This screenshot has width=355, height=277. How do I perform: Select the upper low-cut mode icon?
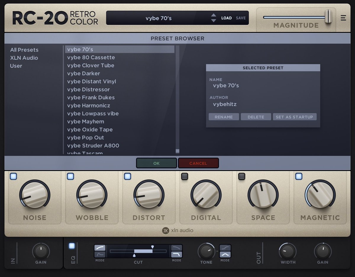[100, 248]
